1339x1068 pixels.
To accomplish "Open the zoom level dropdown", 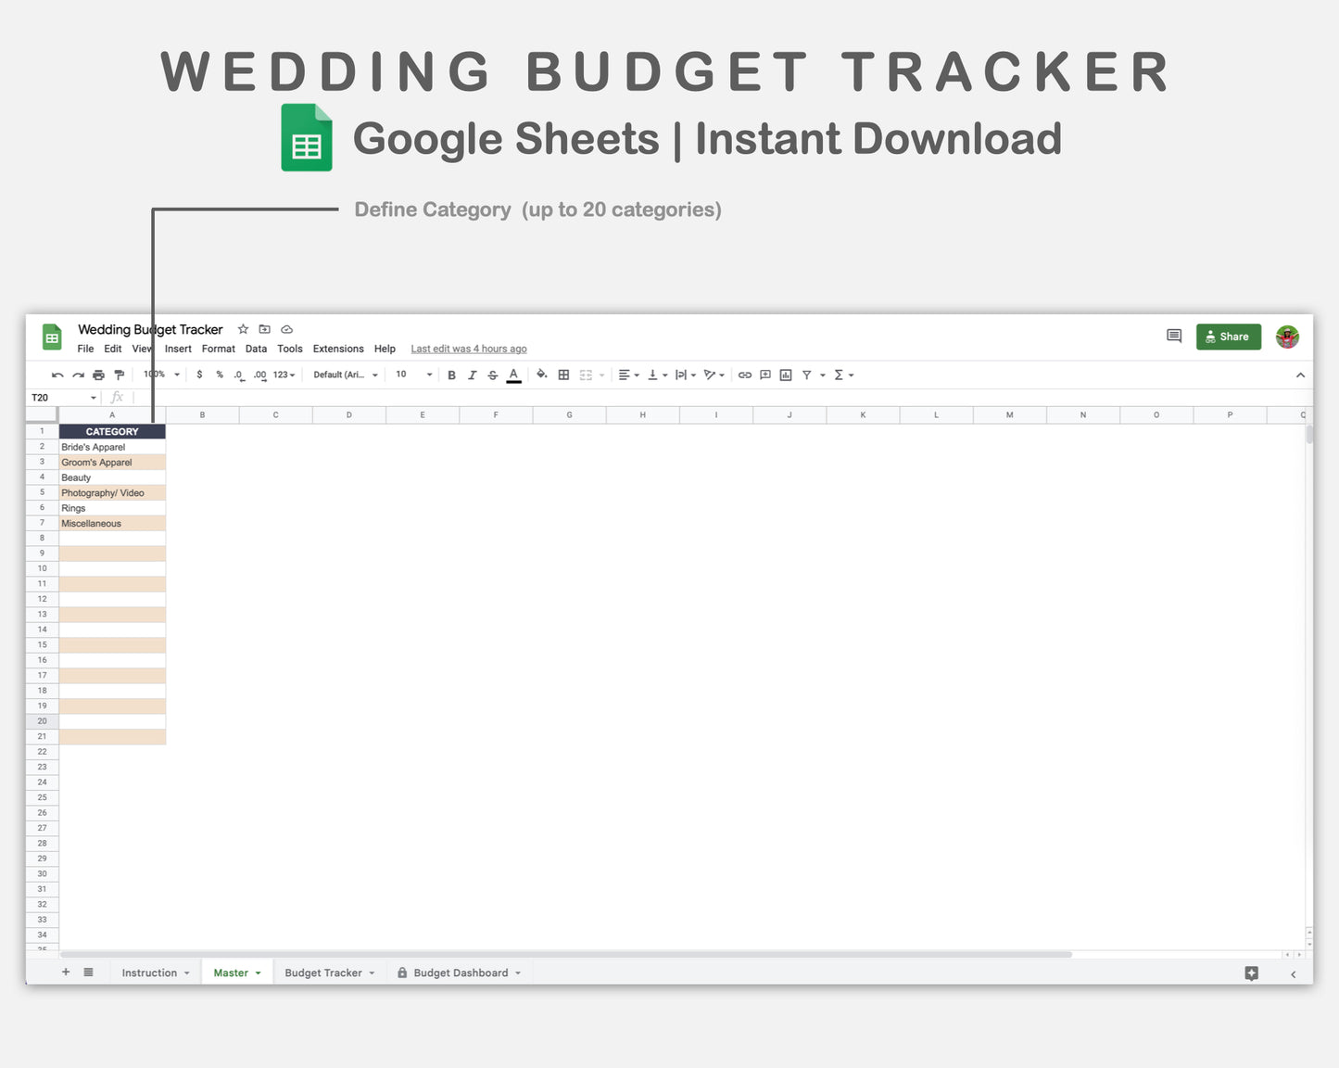I will coord(159,375).
